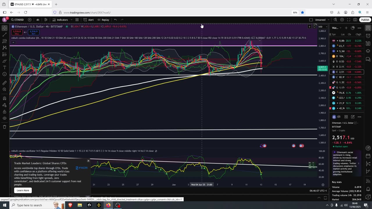
Task: Open the ETHUSD symbol search
Action: pyautogui.click(x=17, y=20)
